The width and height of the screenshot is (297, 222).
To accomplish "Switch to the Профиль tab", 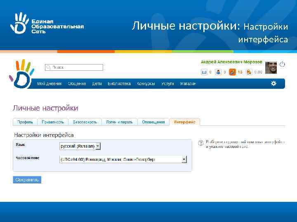I will coord(25,122).
